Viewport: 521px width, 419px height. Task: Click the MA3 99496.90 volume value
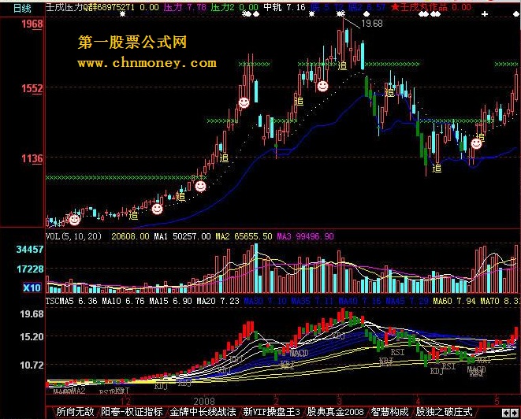pos(305,236)
